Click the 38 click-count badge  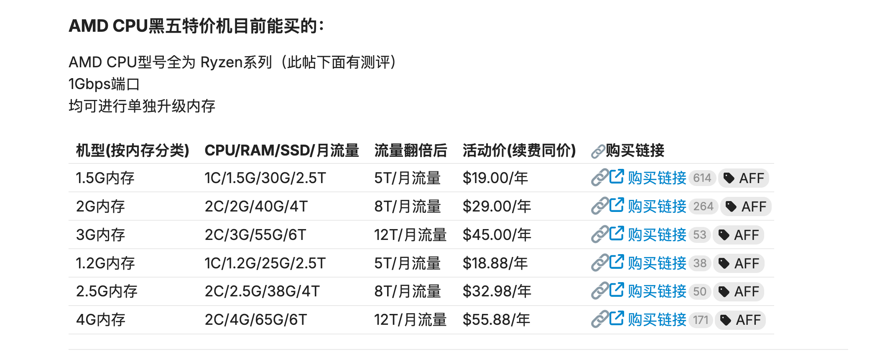700,263
